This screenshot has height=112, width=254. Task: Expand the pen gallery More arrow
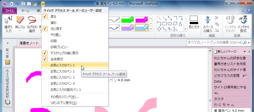pos(151,29)
